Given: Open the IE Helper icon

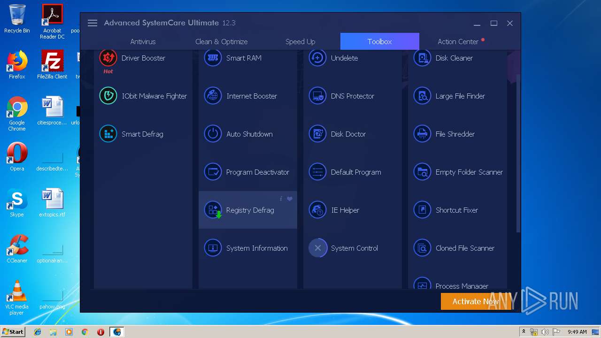Looking at the screenshot, I should point(317,210).
